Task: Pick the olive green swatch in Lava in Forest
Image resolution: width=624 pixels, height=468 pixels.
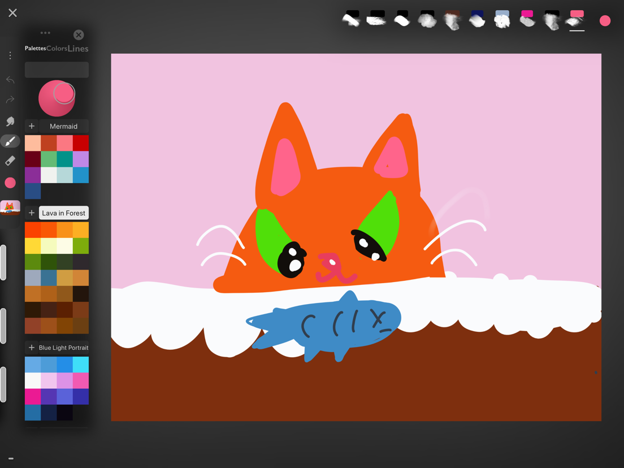Action: [x=81, y=246]
